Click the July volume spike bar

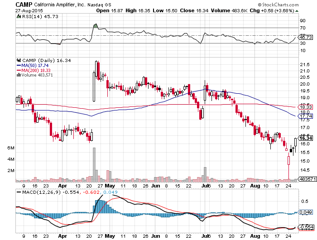tap(205, 174)
